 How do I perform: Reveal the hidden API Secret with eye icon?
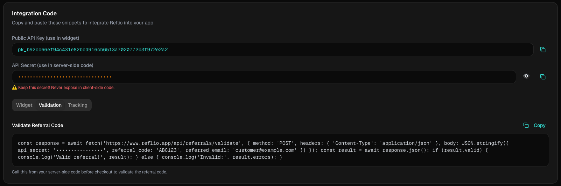pos(526,76)
